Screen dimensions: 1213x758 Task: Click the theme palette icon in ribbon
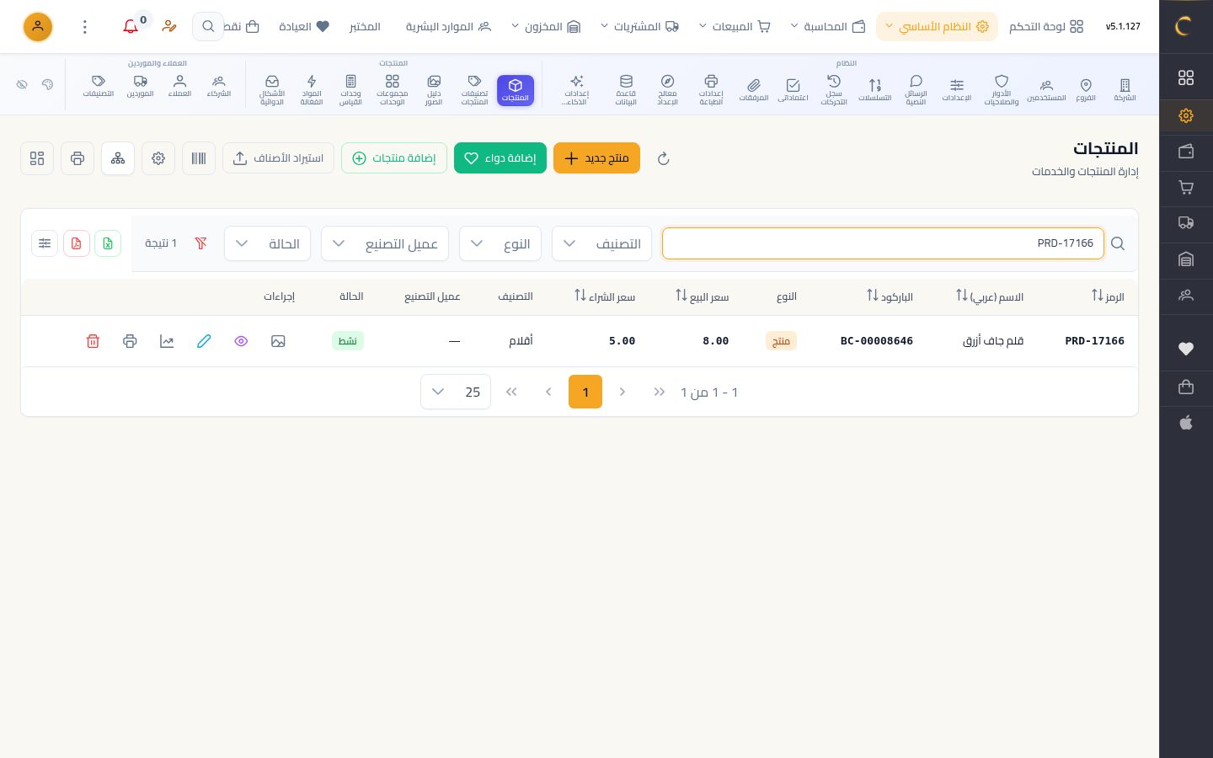pyautogui.click(x=47, y=84)
